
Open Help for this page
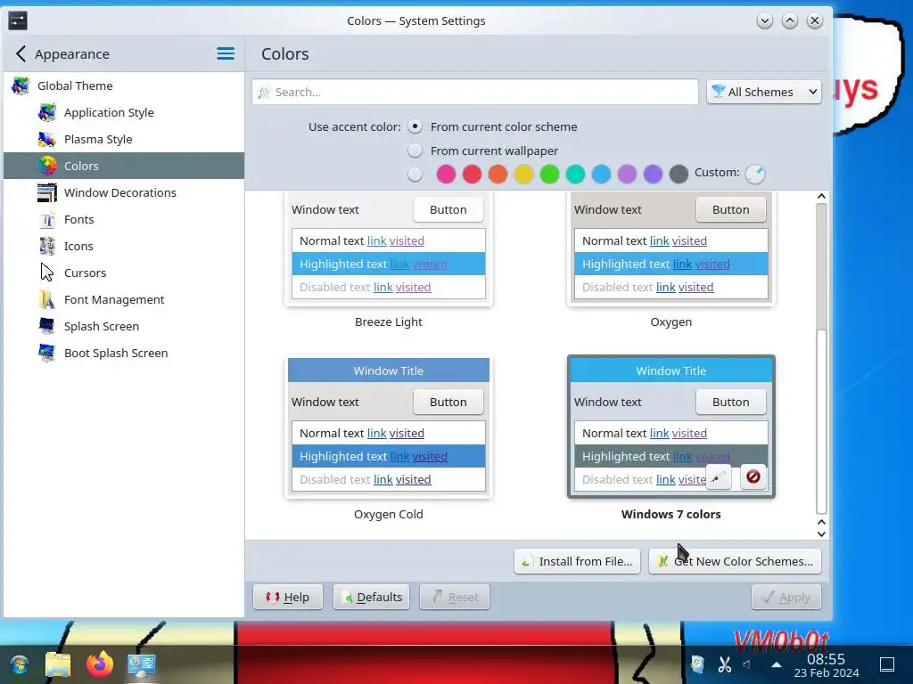pos(288,597)
